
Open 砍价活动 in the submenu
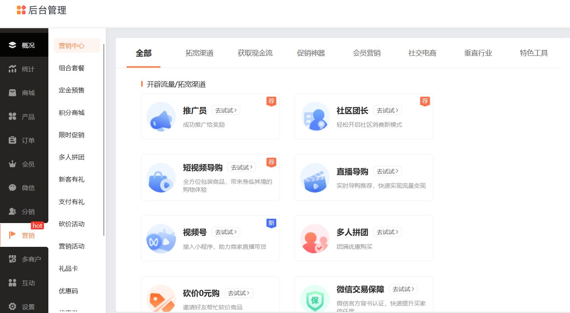[72, 224]
